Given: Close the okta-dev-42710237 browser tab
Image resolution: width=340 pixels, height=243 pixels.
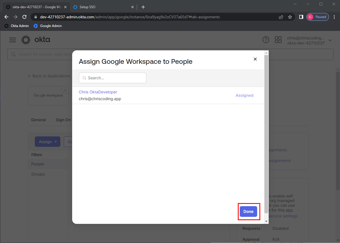Looking at the screenshot, I should (x=65, y=7).
